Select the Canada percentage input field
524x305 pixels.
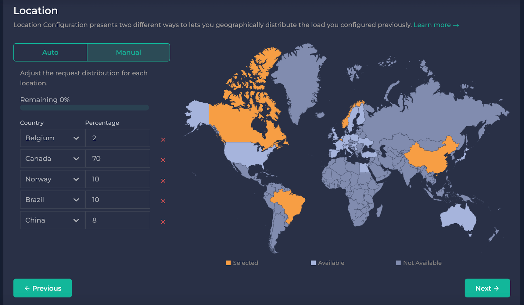(x=117, y=158)
